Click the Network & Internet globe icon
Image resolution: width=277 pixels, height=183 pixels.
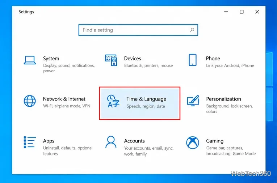tap(30, 101)
